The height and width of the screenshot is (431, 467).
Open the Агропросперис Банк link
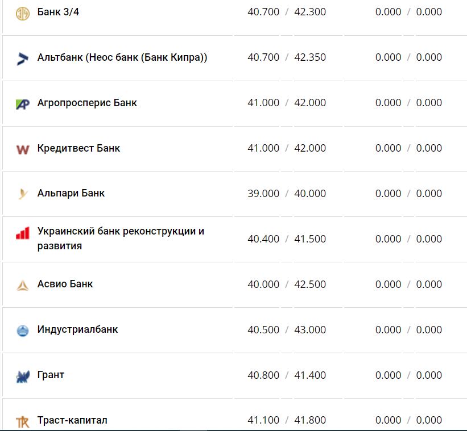[87, 103]
